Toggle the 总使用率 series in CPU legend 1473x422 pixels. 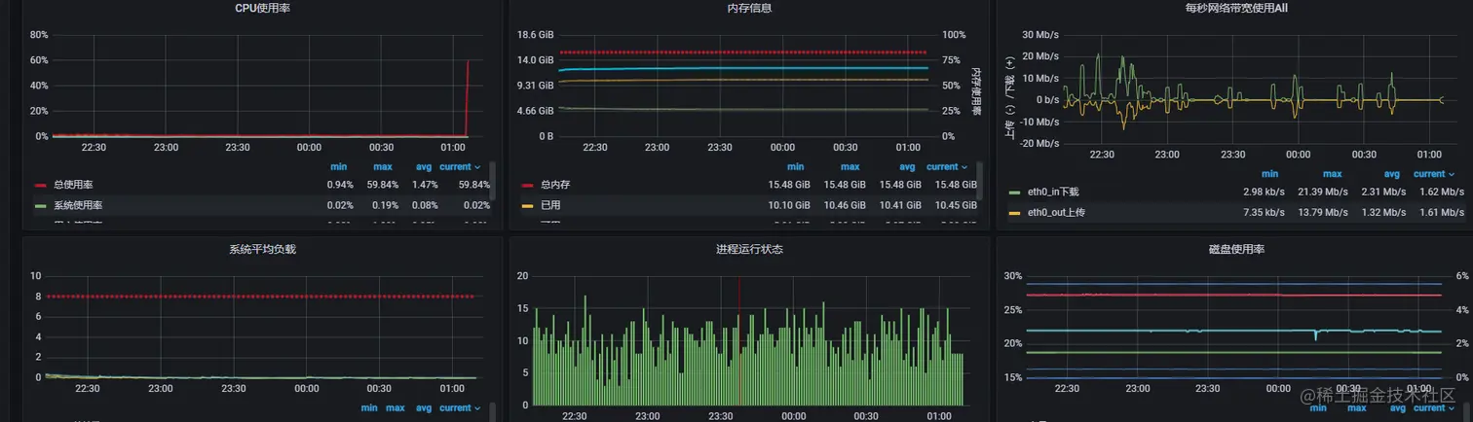click(73, 185)
